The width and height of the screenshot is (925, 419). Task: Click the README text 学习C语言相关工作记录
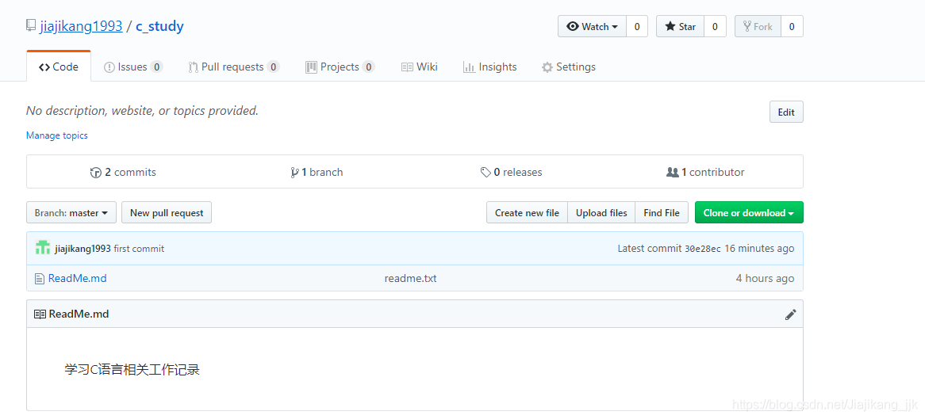pos(132,370)
